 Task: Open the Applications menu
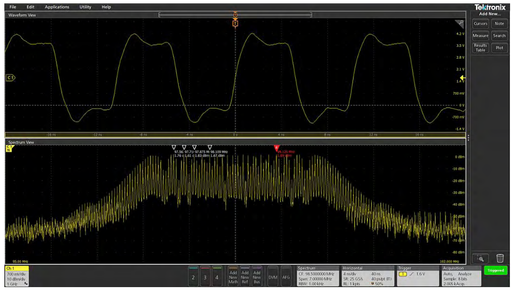(57, 7)
